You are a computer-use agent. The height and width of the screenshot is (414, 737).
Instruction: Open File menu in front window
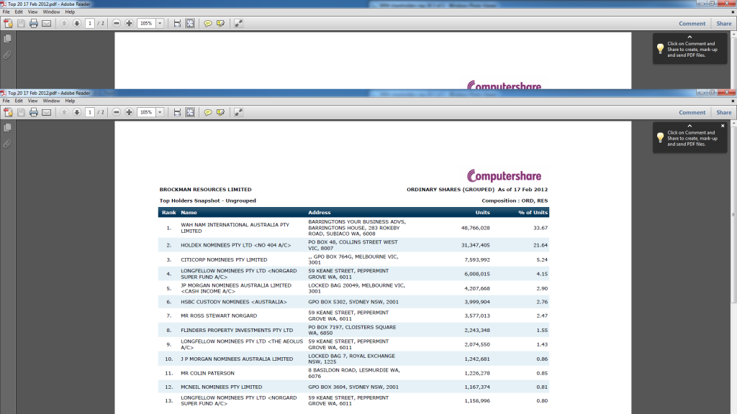point(6,101)
